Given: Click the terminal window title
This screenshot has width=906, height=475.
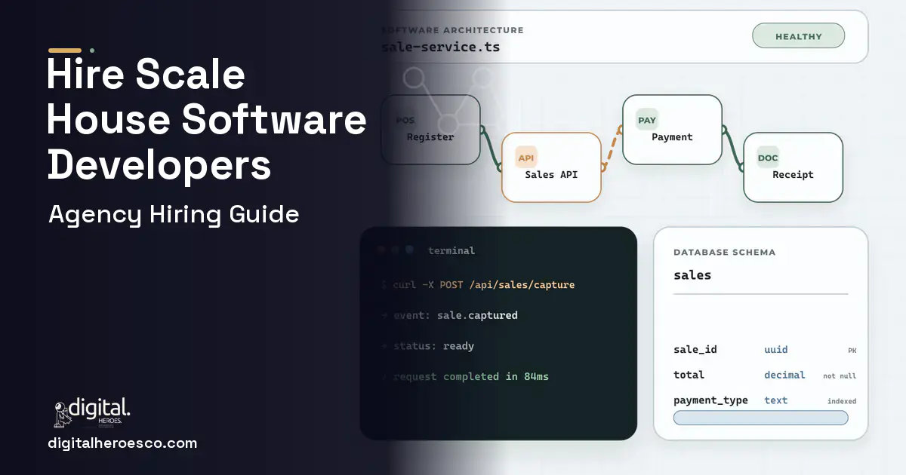Looking at the screenshot, I should [x=451, y=250].
